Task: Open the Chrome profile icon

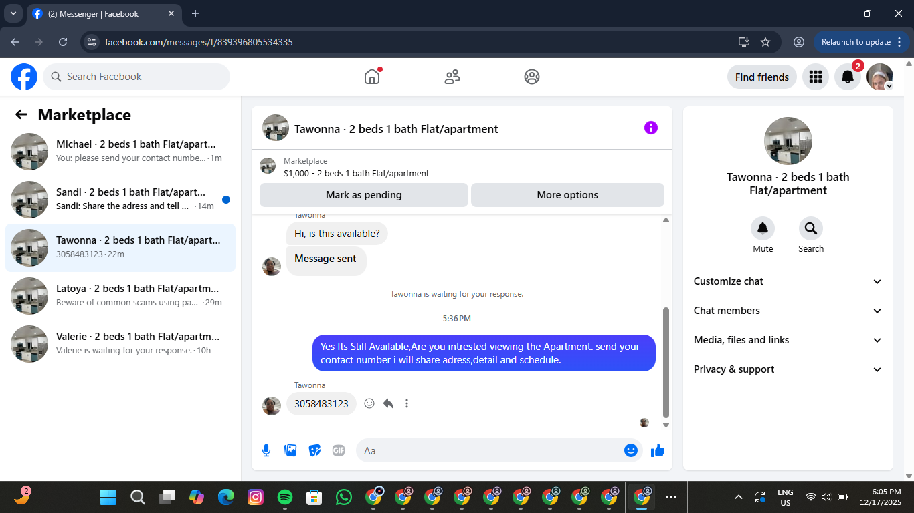Action: pos(799,42)
